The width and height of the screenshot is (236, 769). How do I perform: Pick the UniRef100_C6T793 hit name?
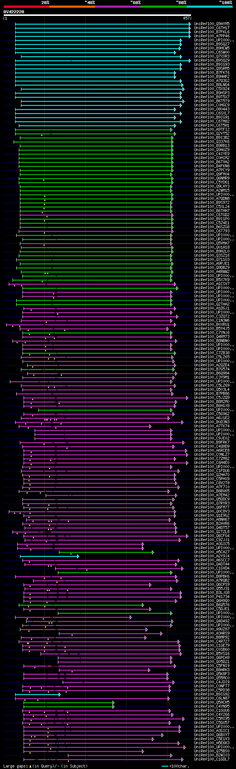212,231
